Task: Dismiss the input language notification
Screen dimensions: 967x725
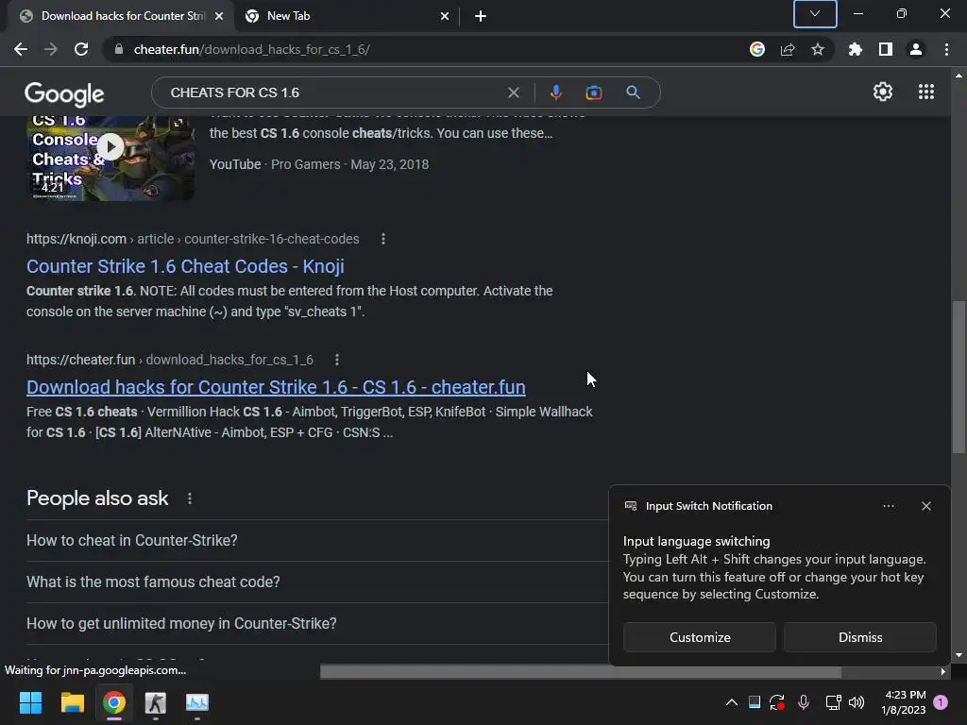Action: click(x=859, y=637)
